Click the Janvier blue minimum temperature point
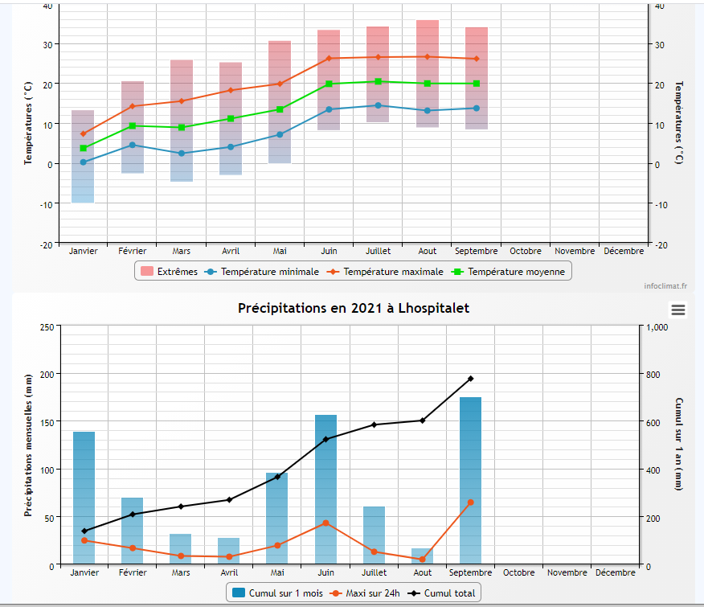The image size is (704, 607). click(x=83, y=162)
